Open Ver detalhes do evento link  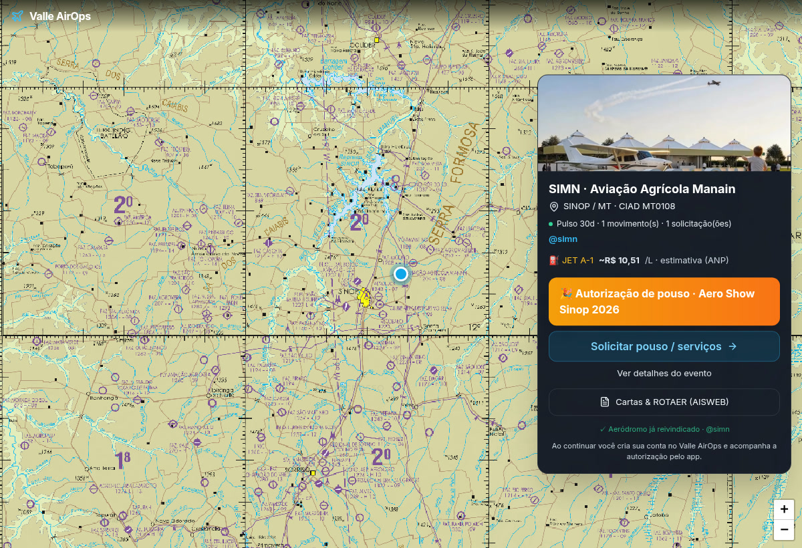click(x=664, y=374)
